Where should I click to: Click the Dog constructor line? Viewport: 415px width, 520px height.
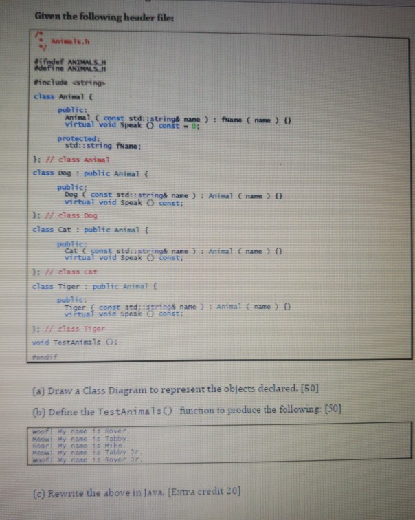[x=173, y=195]
